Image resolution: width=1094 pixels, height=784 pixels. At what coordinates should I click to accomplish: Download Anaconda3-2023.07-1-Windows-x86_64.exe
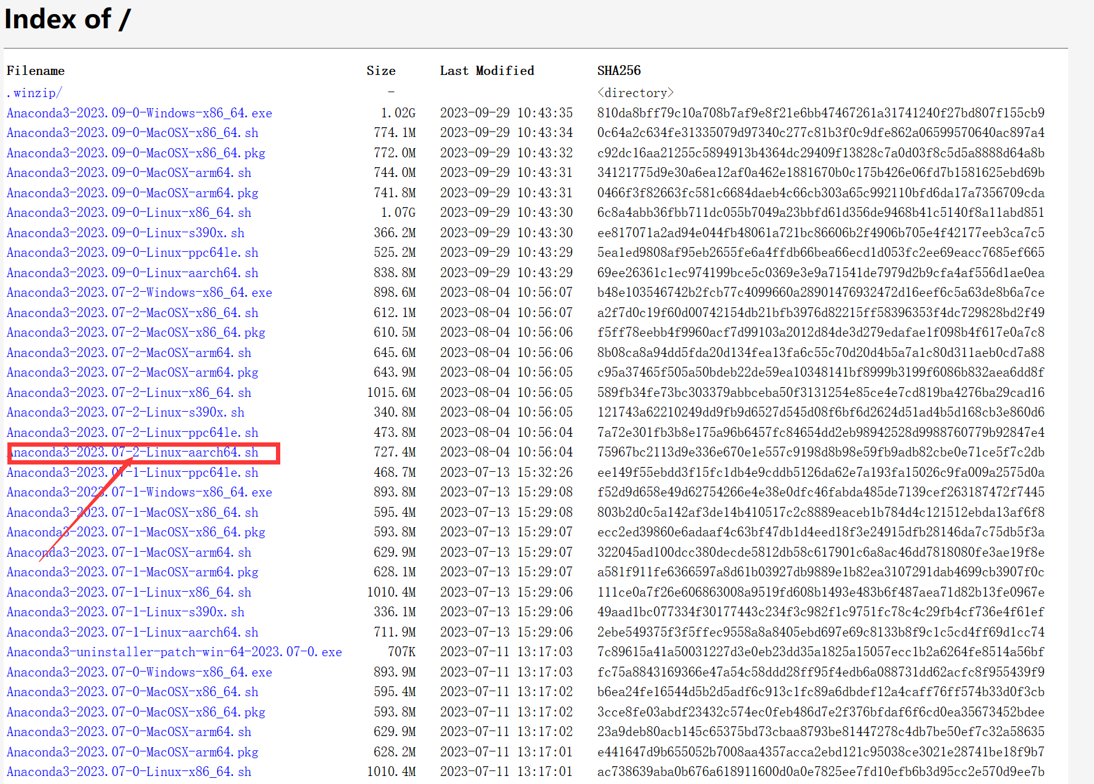pyautogui.click(x=140, y=492)
